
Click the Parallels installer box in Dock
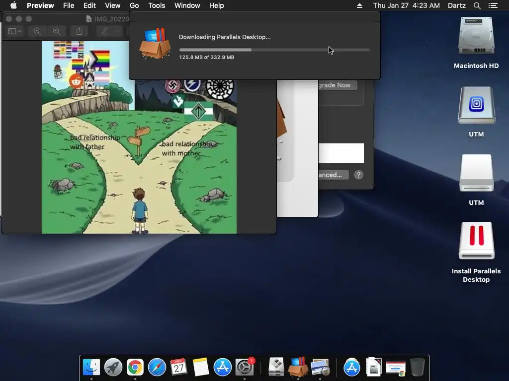click(298, 367)
